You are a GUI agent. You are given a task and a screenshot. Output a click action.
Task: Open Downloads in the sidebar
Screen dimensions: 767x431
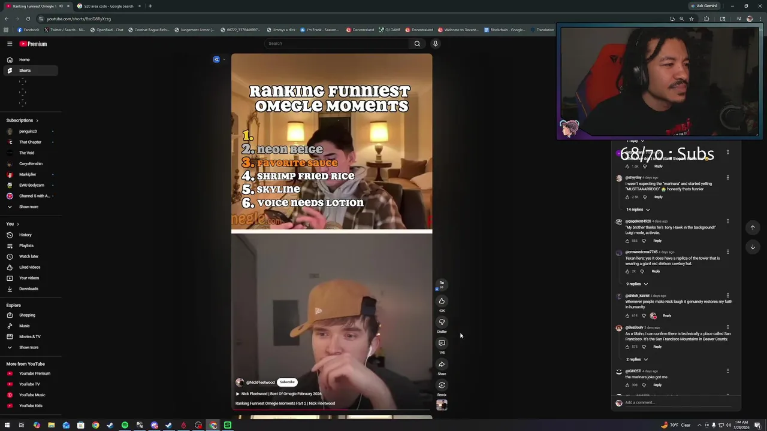(x=30, y=289)
